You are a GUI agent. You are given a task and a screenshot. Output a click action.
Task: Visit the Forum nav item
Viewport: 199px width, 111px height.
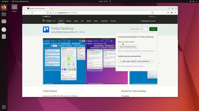113,21
